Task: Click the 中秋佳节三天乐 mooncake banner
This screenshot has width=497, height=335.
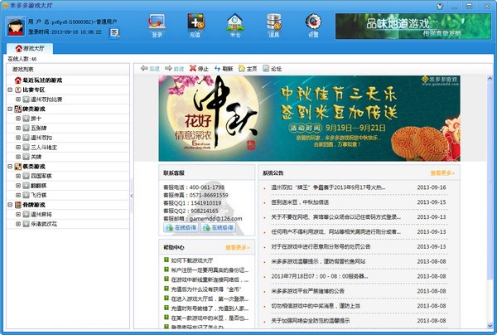Action: pos(309,119)
